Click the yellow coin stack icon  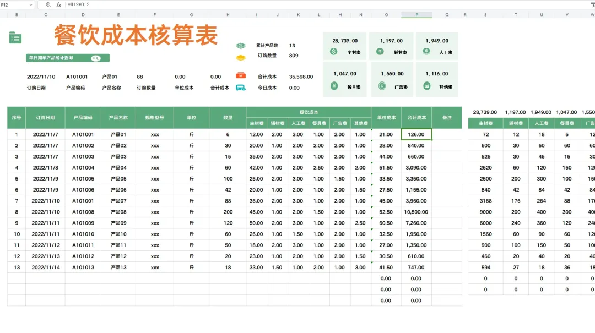click(x=241, y=58)
